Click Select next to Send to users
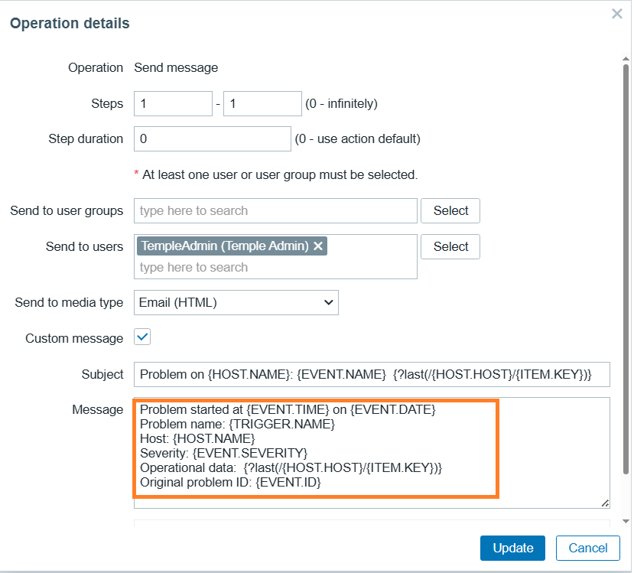The width and height of the screenshot is (634, 573). tap(450, 246)
